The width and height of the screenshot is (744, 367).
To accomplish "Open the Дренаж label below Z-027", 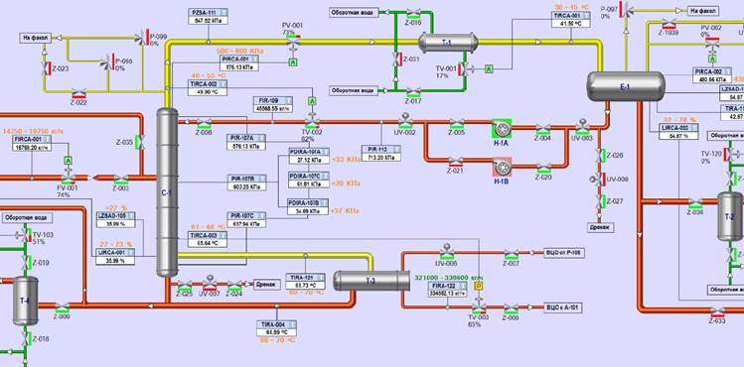I will 600,227.
